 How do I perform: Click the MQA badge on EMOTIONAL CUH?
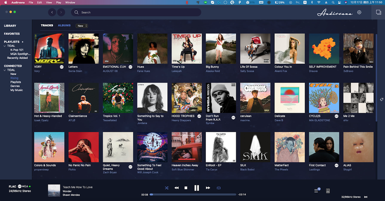pos(130,67)
